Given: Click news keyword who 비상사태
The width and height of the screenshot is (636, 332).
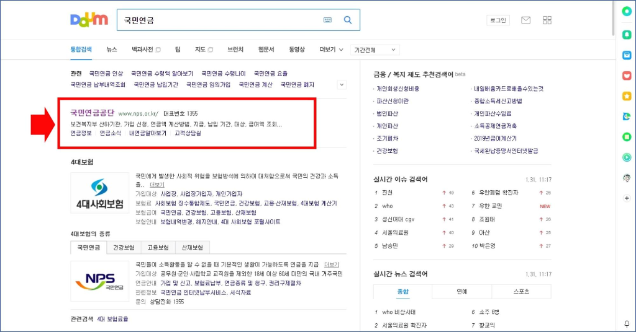Looking at the screenshot, I should click(x=399, y=312).
